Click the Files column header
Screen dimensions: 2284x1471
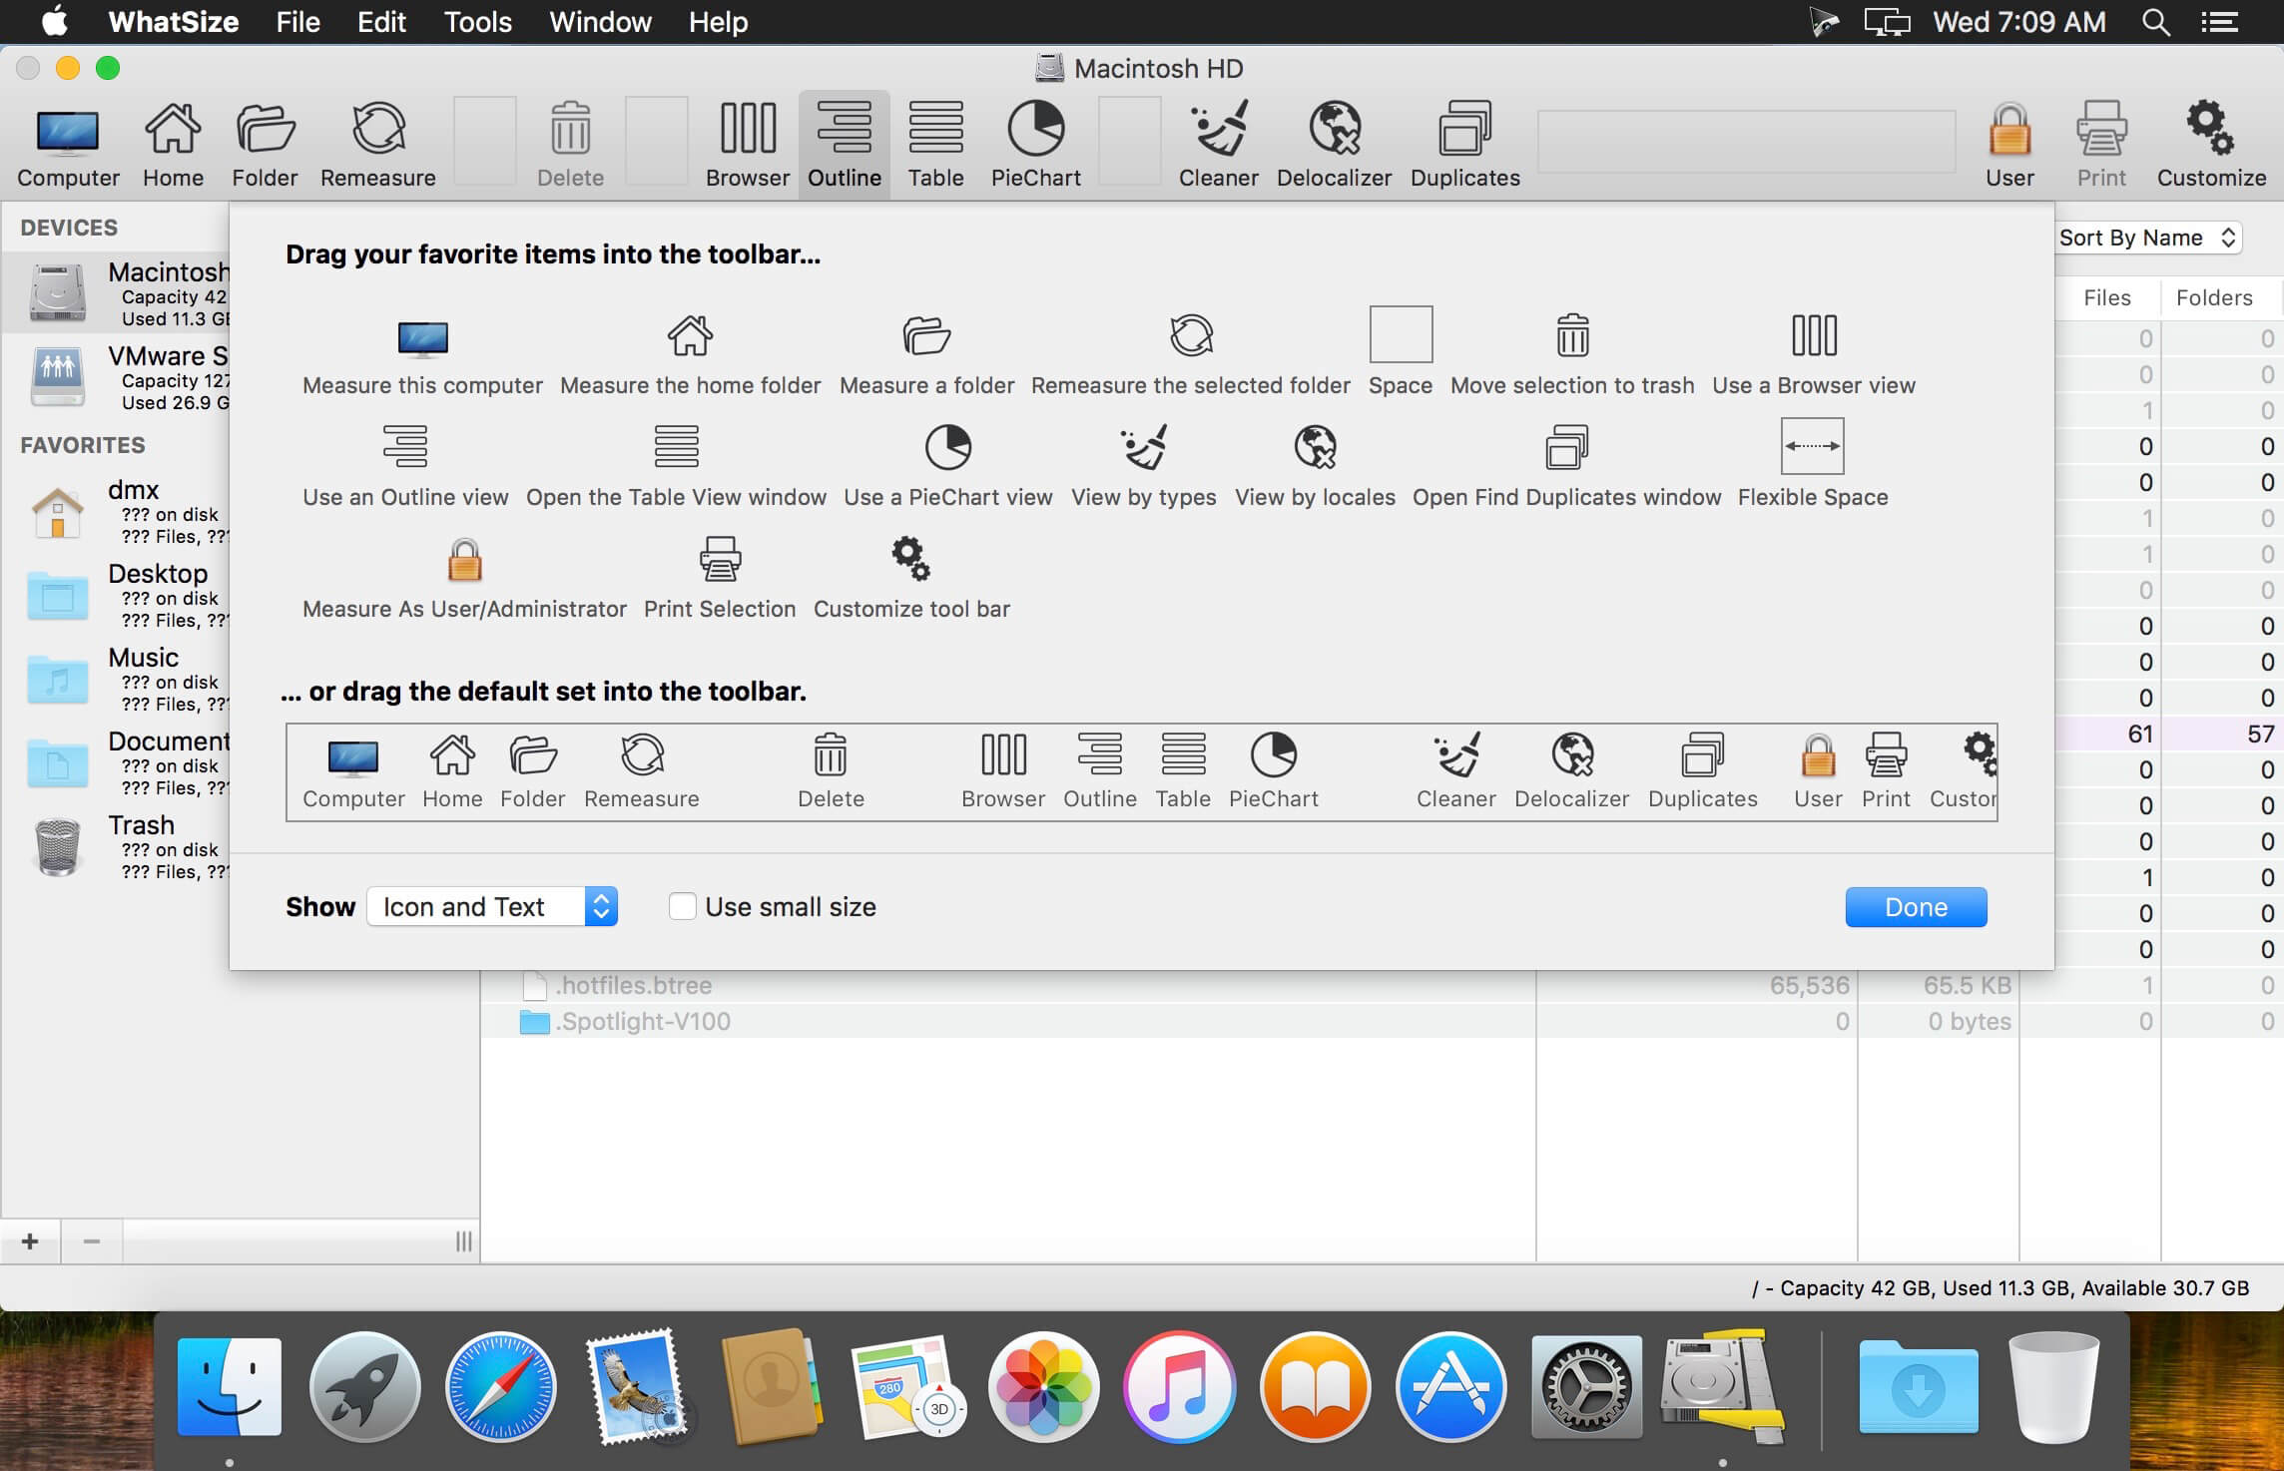point(2106,297)
